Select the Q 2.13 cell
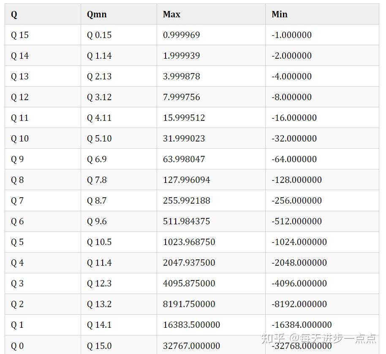 tap(99, 76)
